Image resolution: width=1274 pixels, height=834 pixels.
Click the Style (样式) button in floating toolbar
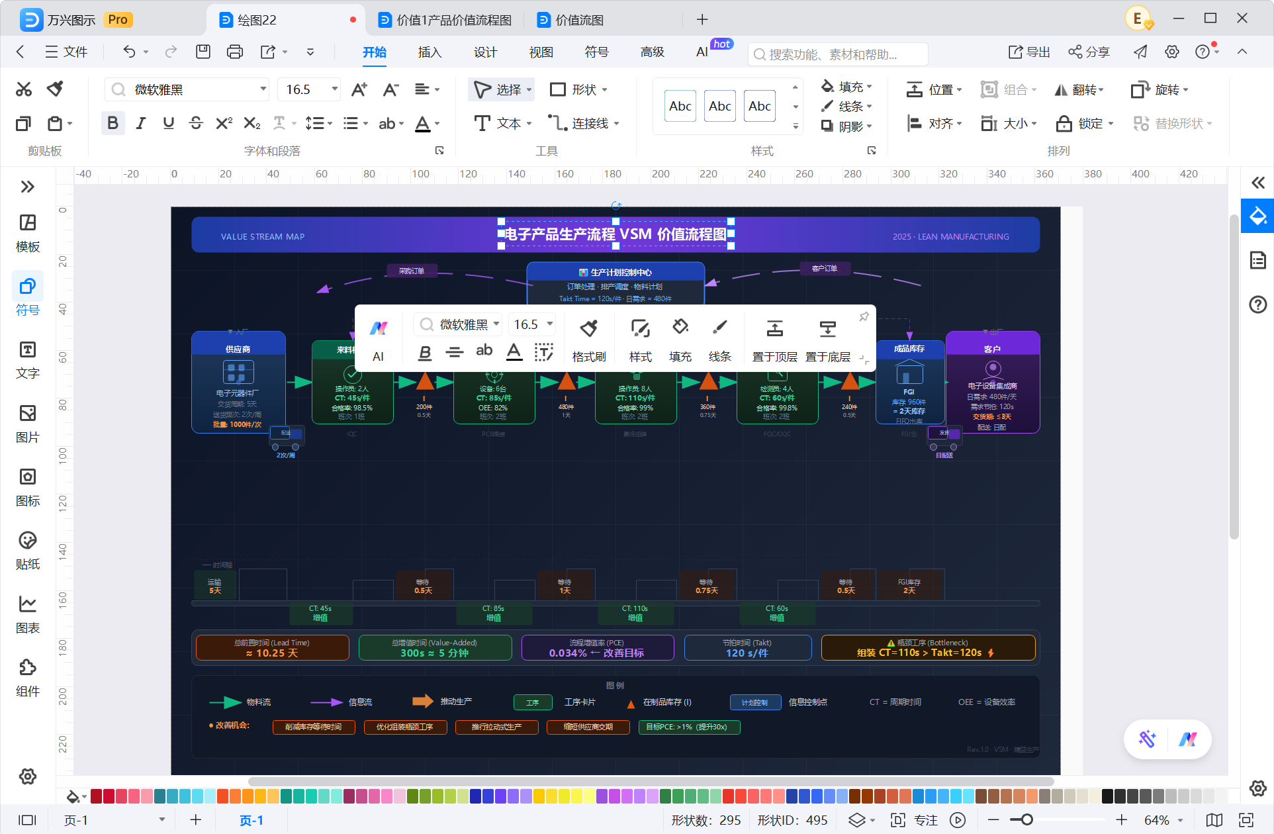tap(641, 340)
